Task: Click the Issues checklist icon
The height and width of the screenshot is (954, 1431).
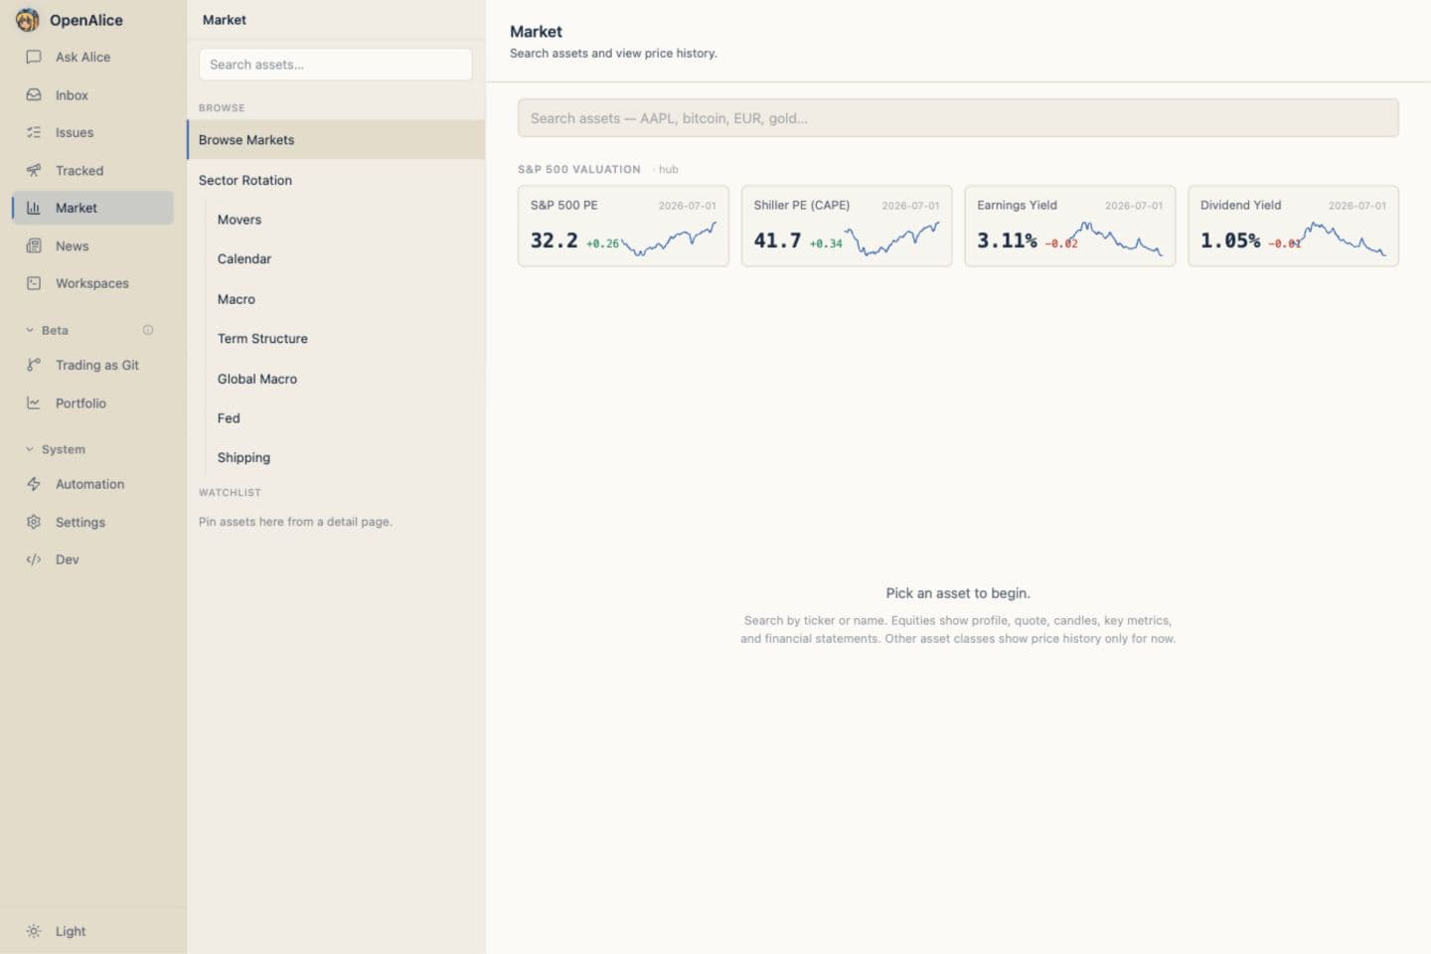Action: [x=34, y=133]
